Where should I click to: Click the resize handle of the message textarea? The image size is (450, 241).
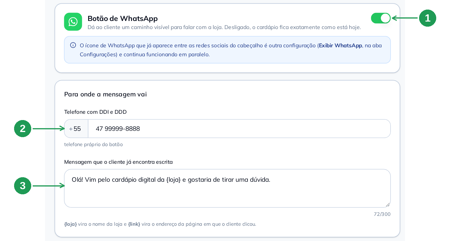388,204
